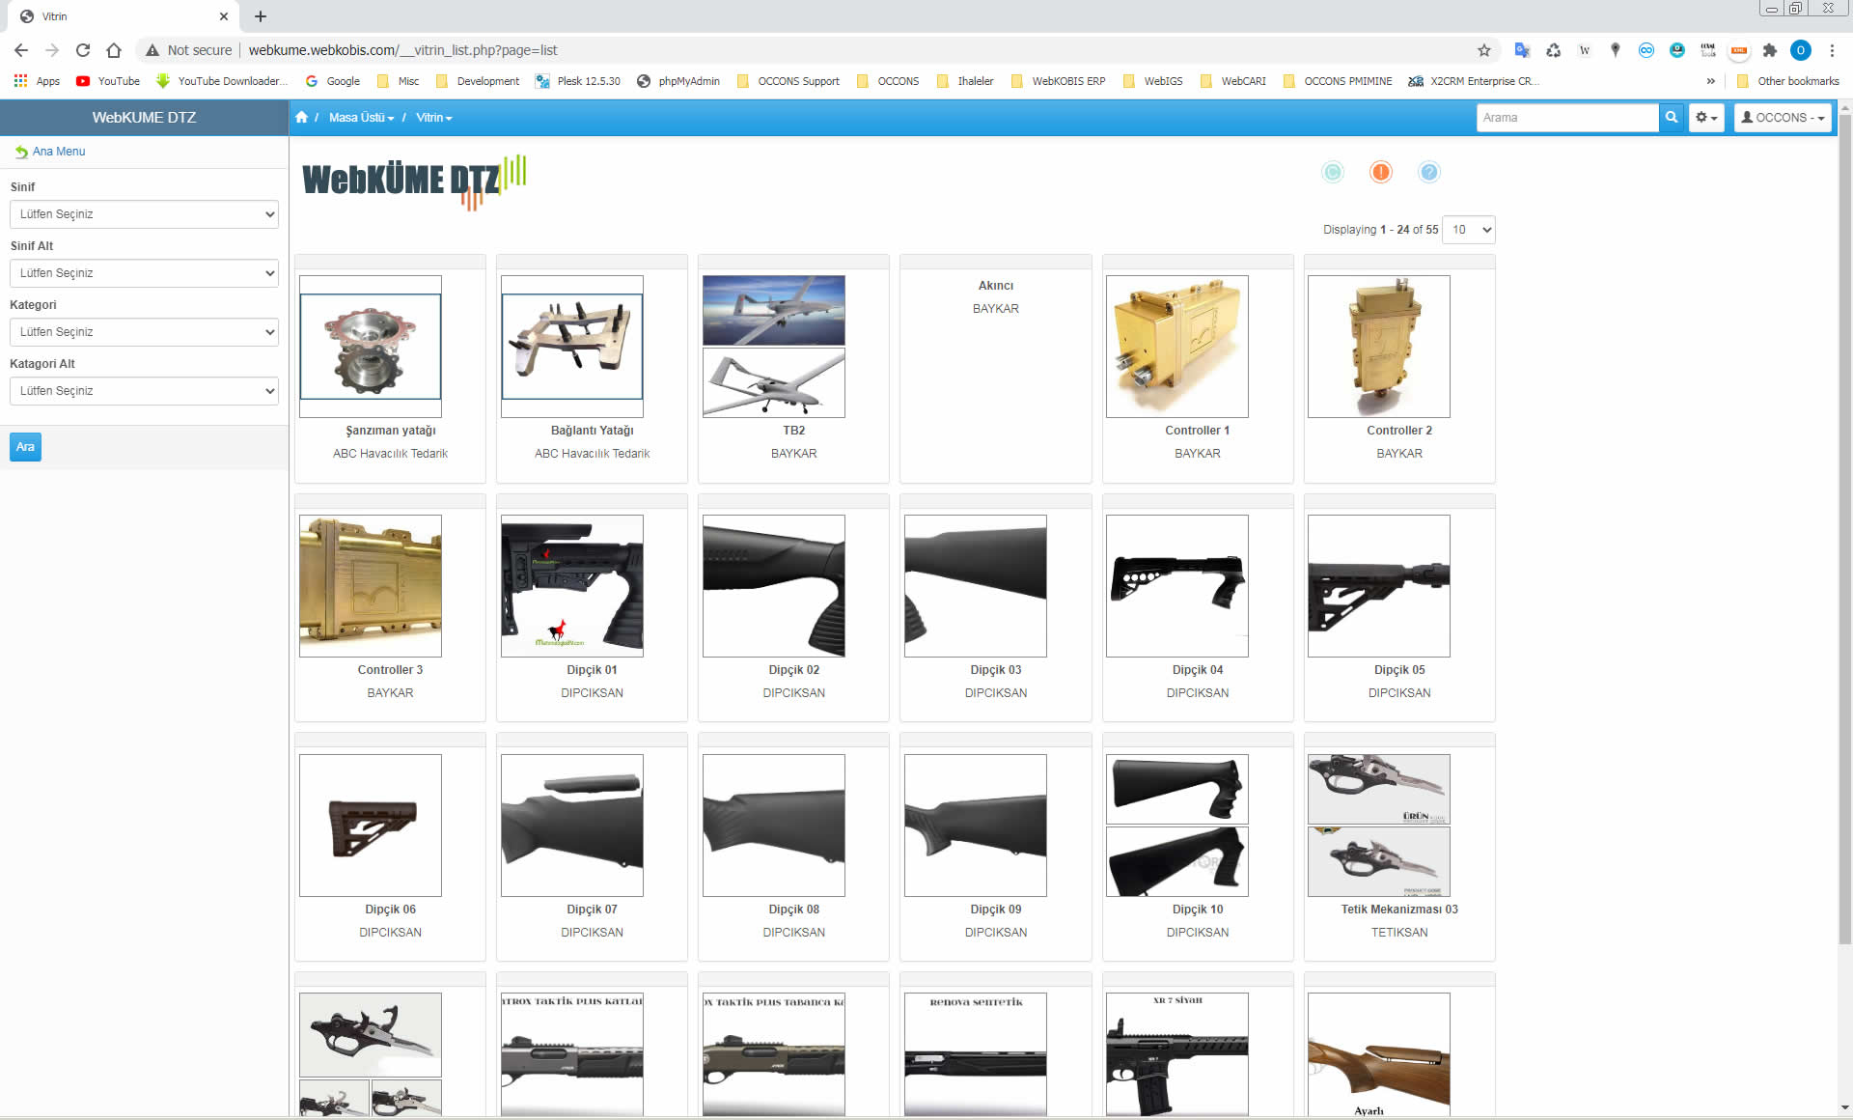The image size is (1853, 1120).
Task: Open the Kategori dropdown
Action: tap(144, 332)
